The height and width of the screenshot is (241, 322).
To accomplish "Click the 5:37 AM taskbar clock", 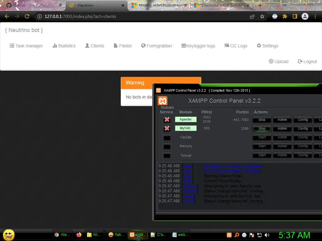I will pos(294,235).
